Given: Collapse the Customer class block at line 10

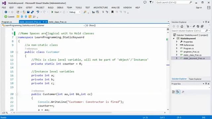Looking at the screenshot, I should [17, 52].
